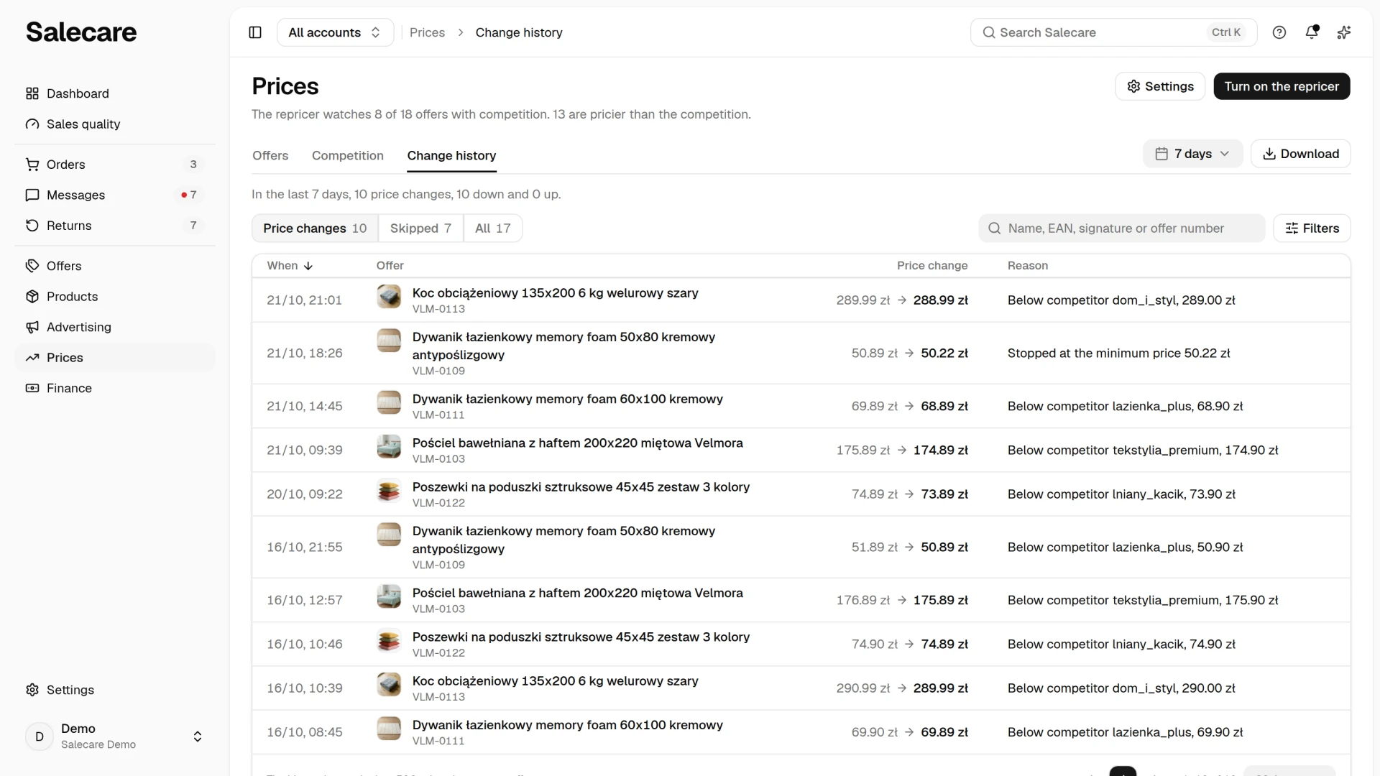This screenshot has width=1380, height=776.
Task: Go to Sales quality page
Action: pyautogui.click(x=115, y=124)
